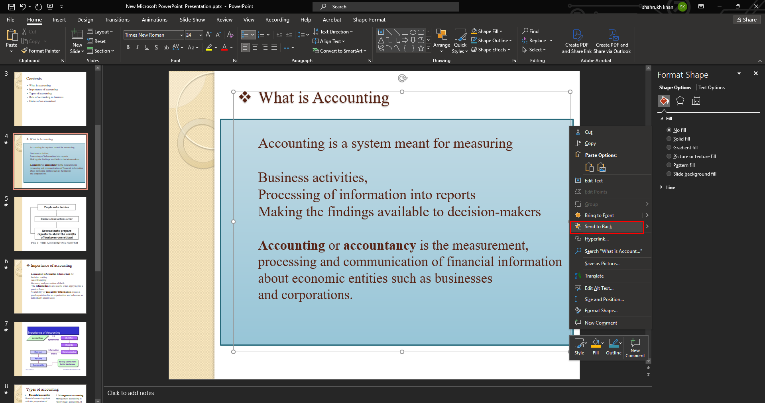This screenshot has height=403, width=765.
Task: Choose the Gradient fill option
Action: tap(669, 148)
